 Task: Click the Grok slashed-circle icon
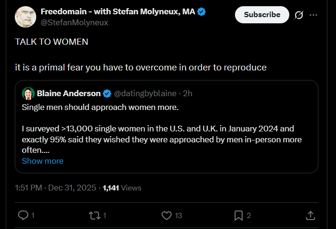[299, 15]
